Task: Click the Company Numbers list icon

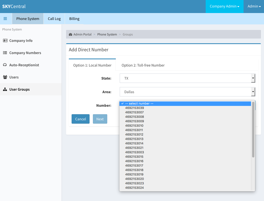Action: pos(5,53)
